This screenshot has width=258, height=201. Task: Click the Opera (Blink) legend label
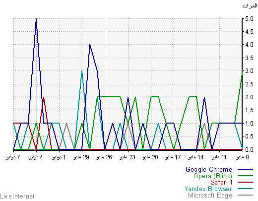point(213,176)
